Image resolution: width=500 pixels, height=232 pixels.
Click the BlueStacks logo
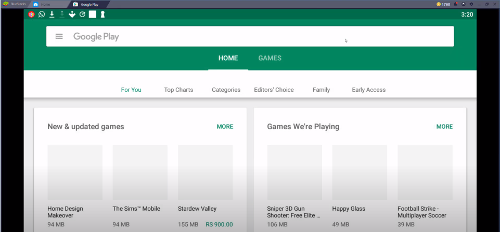coord(5,4)
